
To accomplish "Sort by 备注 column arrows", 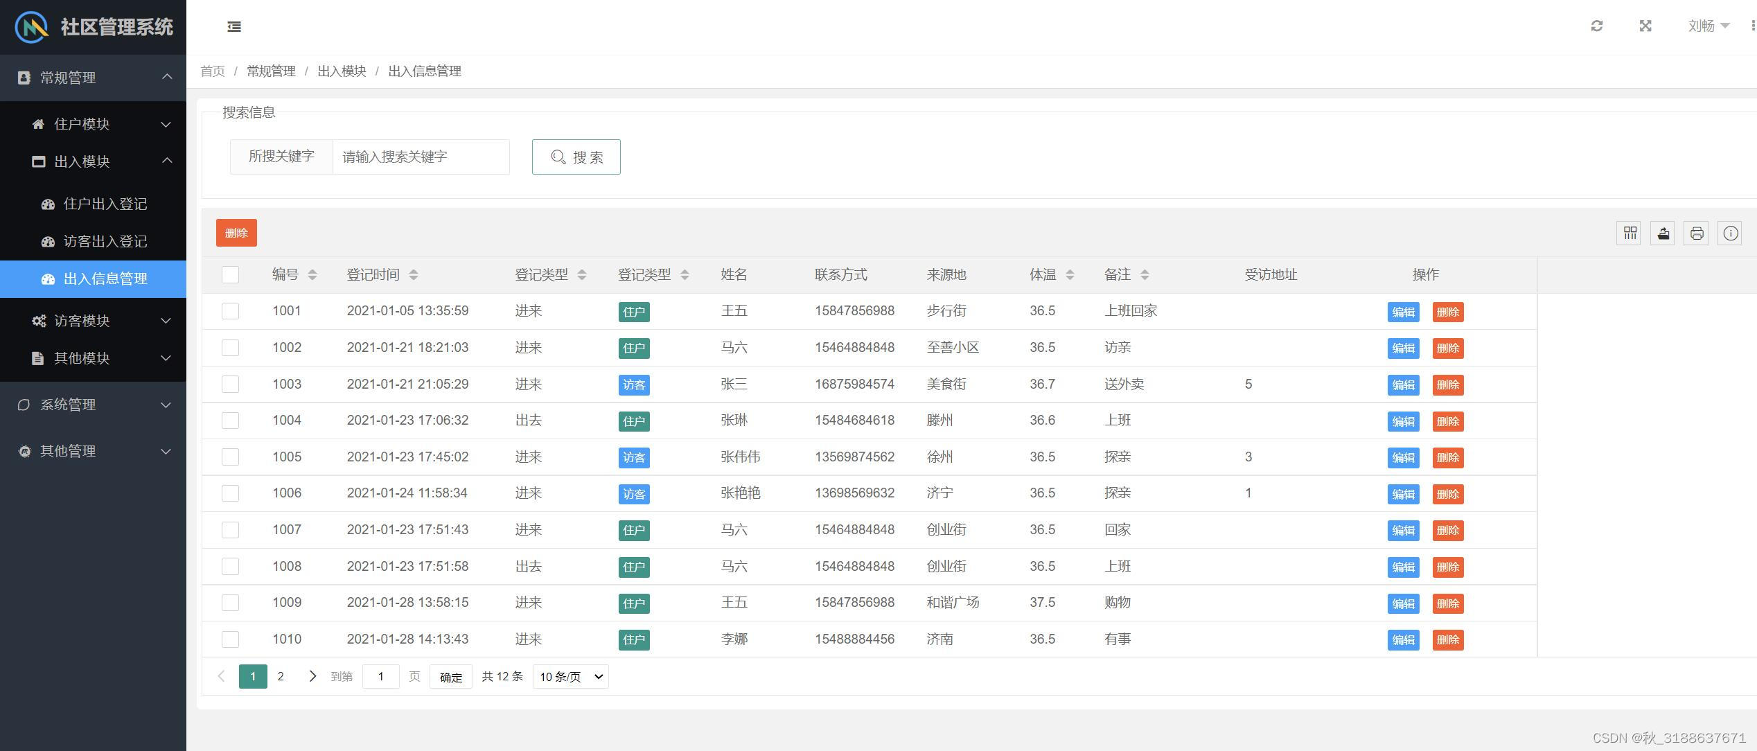I will coord(1145,275).
